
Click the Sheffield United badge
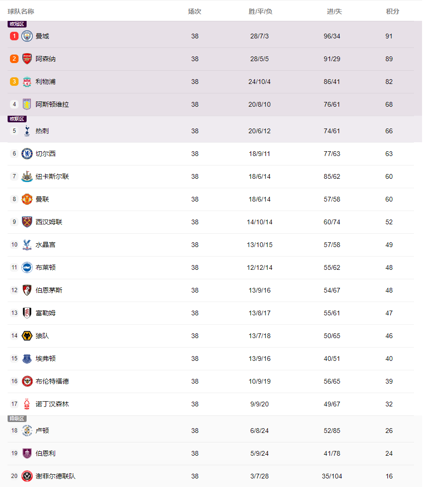coord(27,476)
